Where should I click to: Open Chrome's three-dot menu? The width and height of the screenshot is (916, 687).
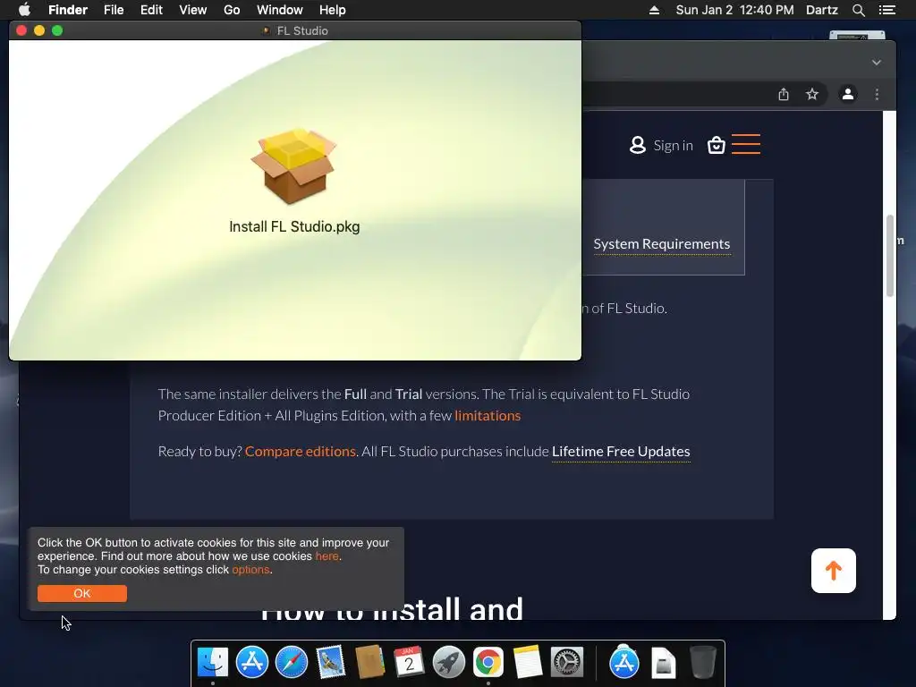(x=877, y=94)
